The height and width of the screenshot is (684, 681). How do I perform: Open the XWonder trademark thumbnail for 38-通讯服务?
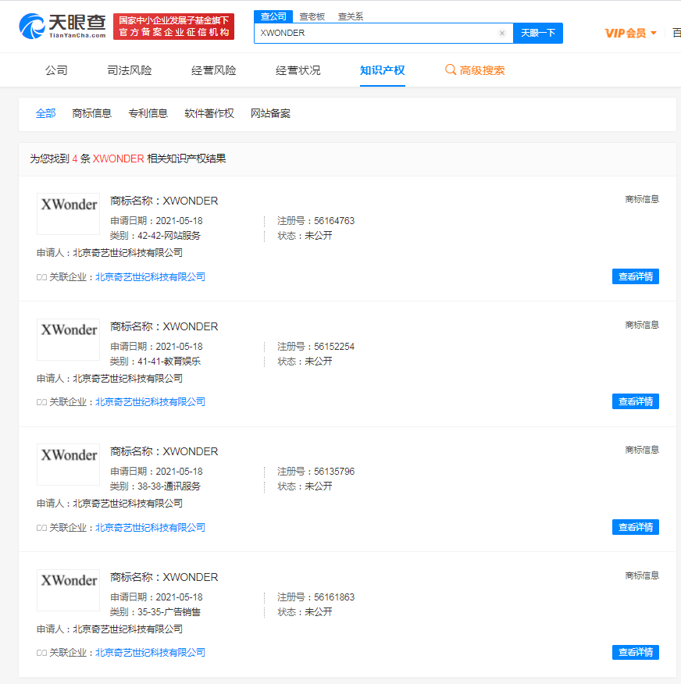[x=69, y=465]
